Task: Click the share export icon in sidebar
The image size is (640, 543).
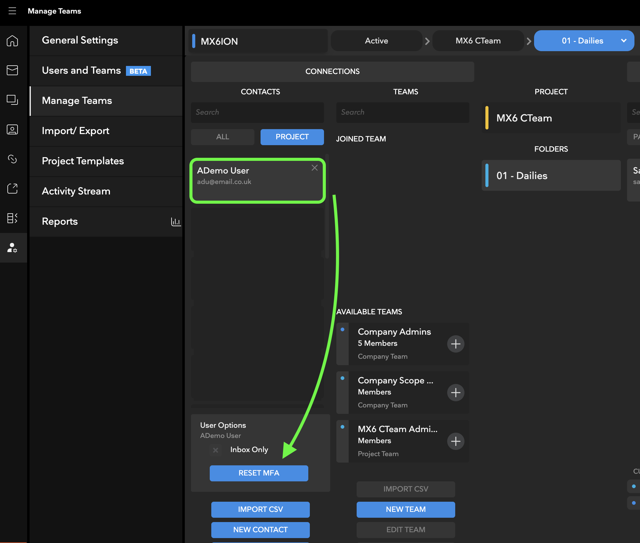Action: 12,189
